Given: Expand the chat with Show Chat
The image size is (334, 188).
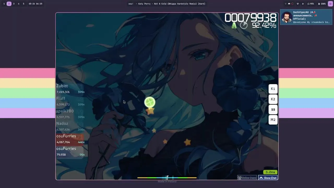Looking at the screenshot, I should 268,178.
